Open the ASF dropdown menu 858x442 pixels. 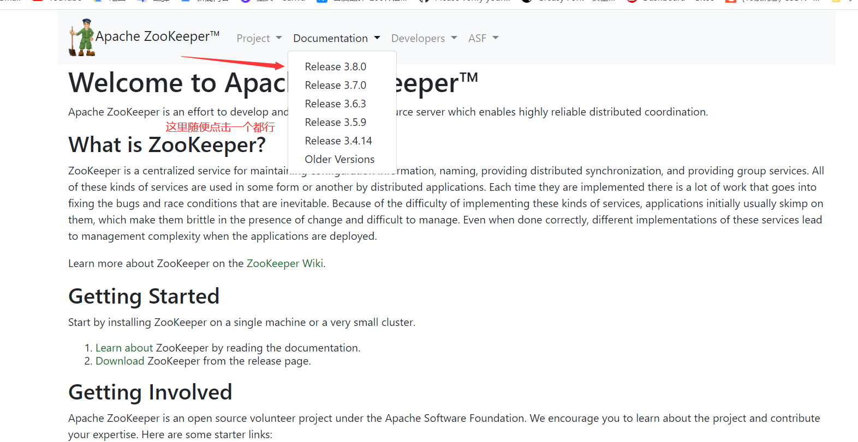pyautogui.click(x=484, y=38)
